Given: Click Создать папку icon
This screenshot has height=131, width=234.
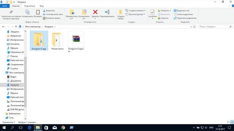Looking at the screenshot, I should pyautogui.click(x=121, y=12).
